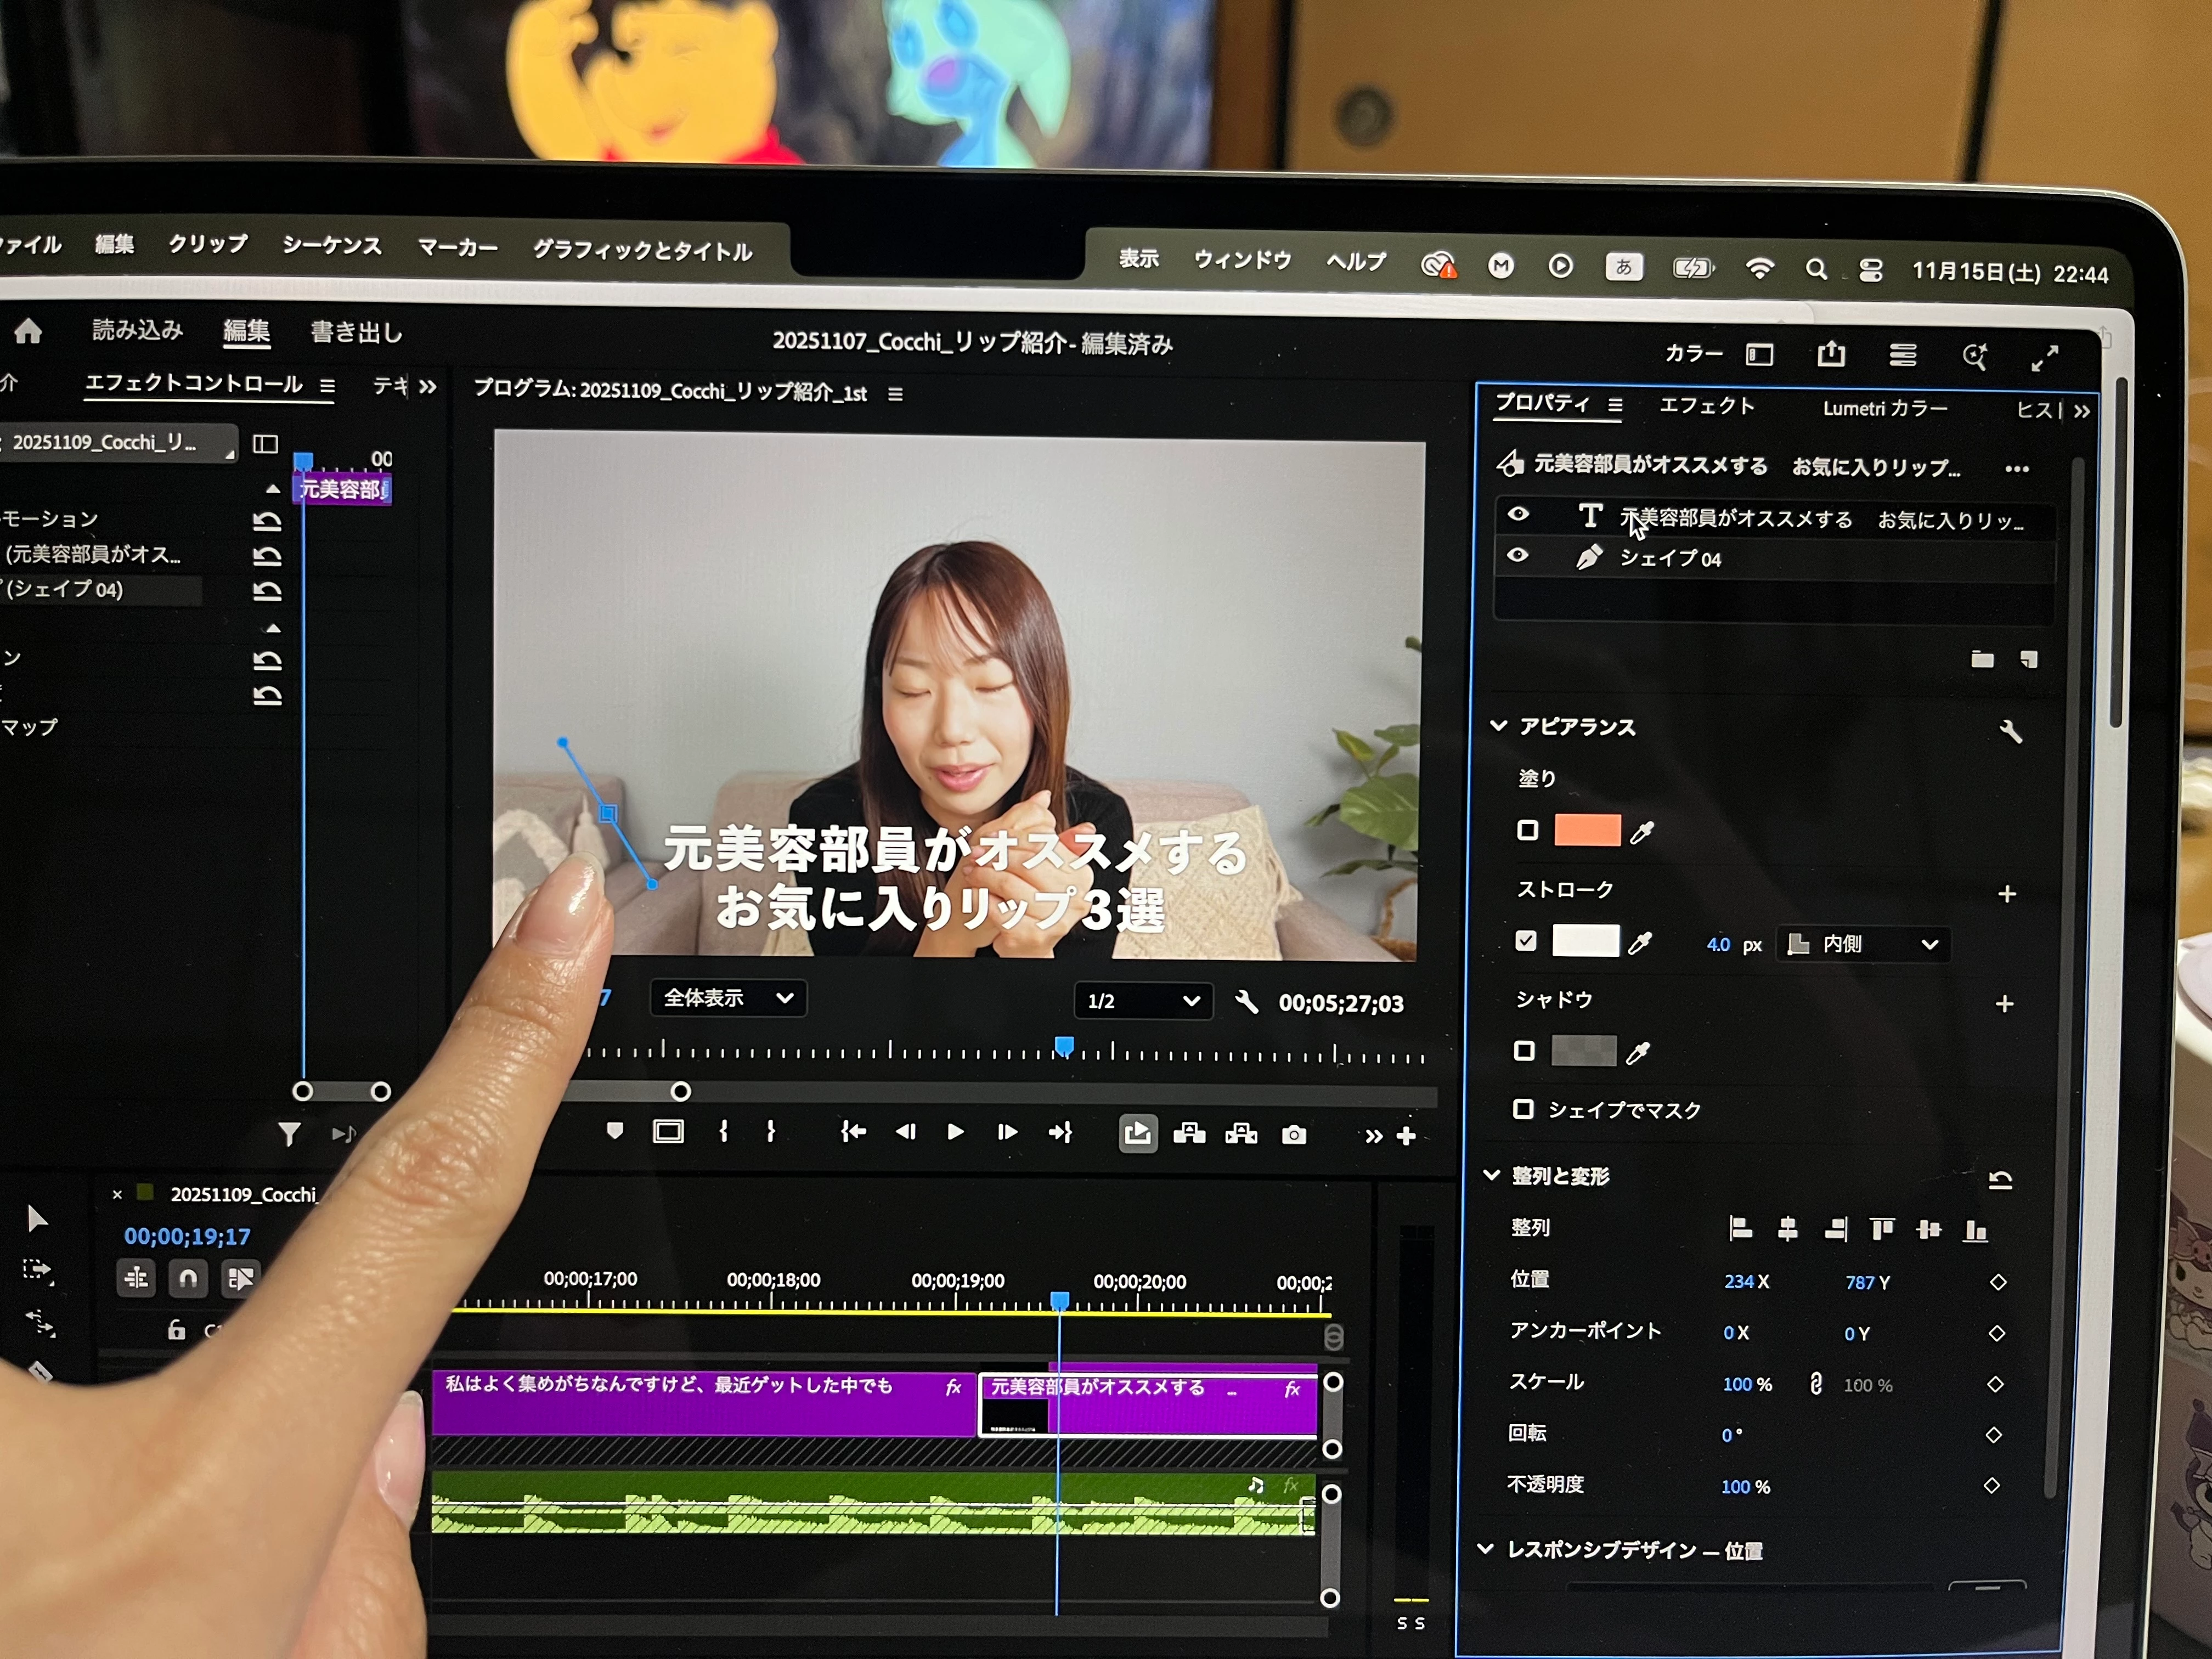
Task: Select the Selection arrow tool
Action: click(x=37, y=1218)
